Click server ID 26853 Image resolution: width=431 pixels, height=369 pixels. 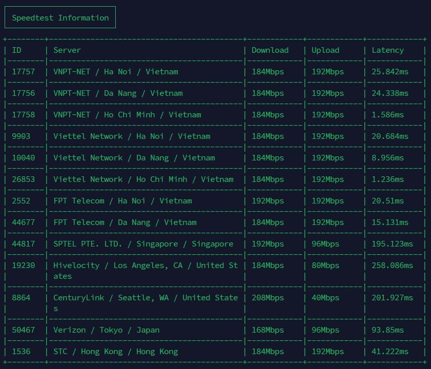(24, 179)
